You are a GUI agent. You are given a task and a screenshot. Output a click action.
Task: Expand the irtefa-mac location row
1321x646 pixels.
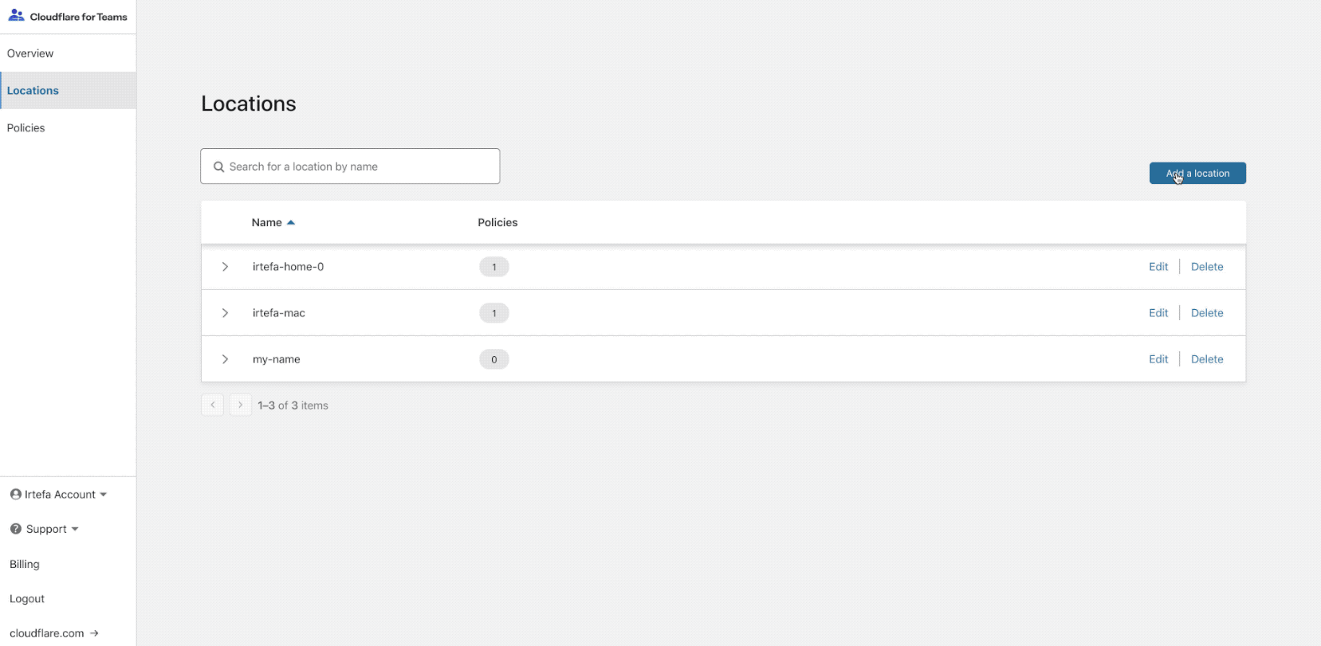[225, 313]
